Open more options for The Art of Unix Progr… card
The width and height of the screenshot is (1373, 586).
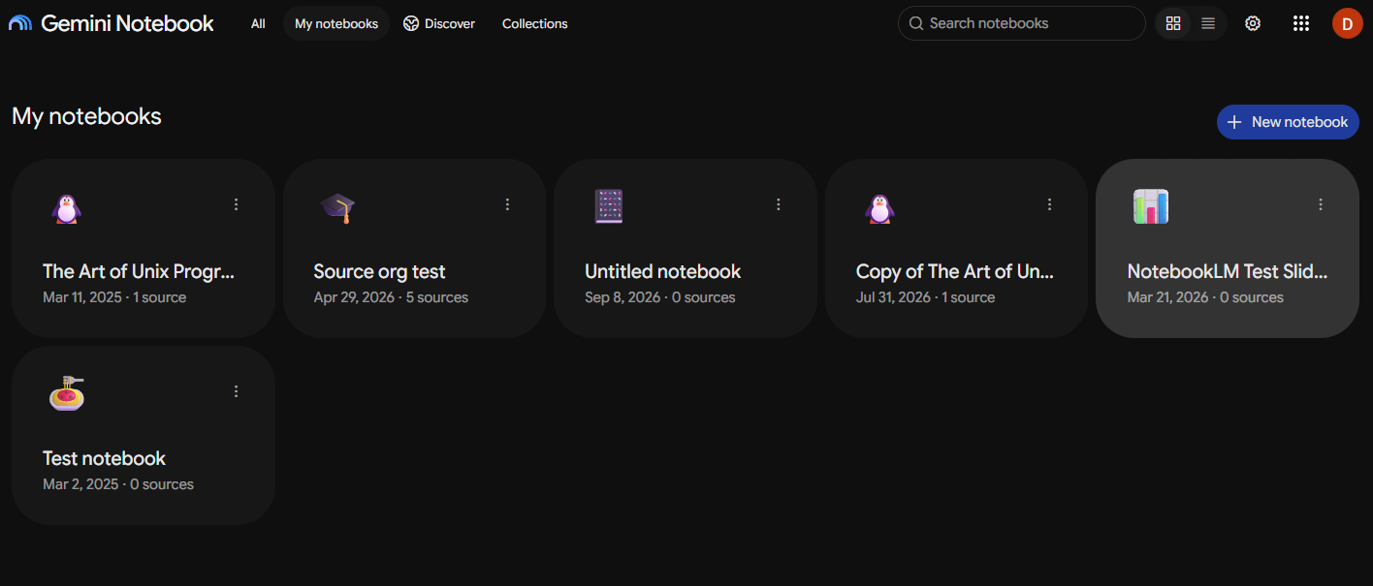(236, 204)
